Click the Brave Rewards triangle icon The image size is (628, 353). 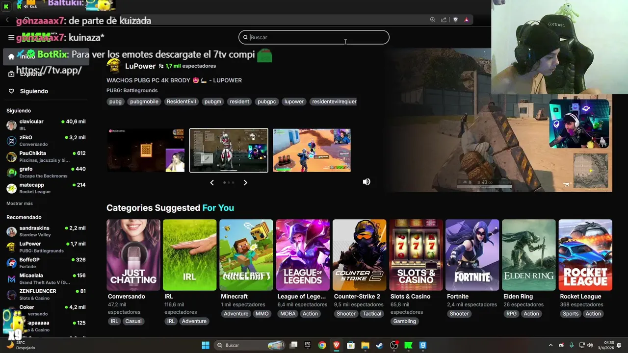[466, 20]
